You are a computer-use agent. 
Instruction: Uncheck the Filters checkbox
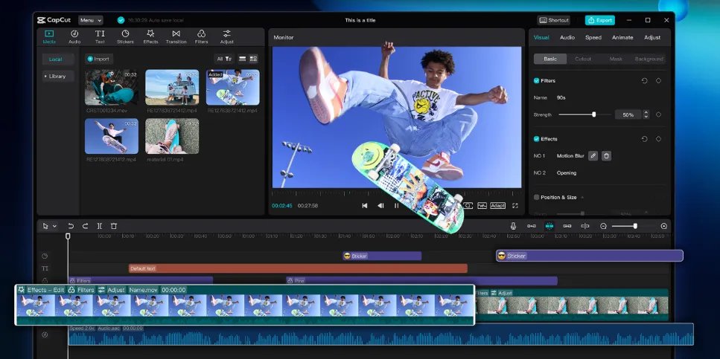(x=537, y=80)
